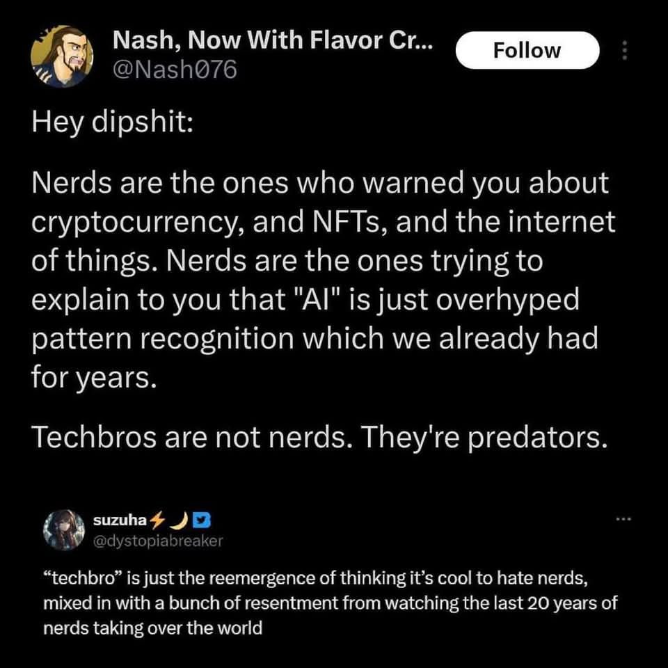This screenshot has height=668, width=668.
Task: Open the horizontal more-options dots on suzuha's tweet
Action: click(623, 518)
